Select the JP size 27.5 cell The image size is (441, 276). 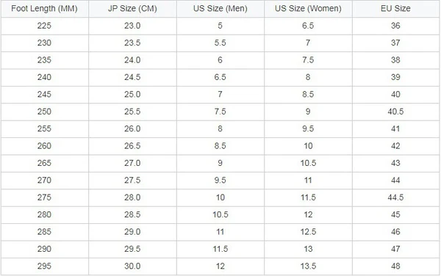coord(132,181)
